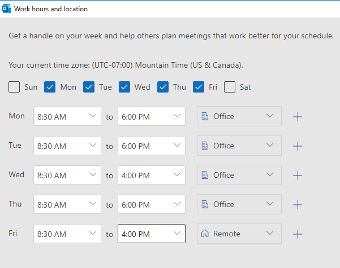Open Mon end time 6:00 PM dropdown
Screen dimensions: 340x268
pos(152,116)
